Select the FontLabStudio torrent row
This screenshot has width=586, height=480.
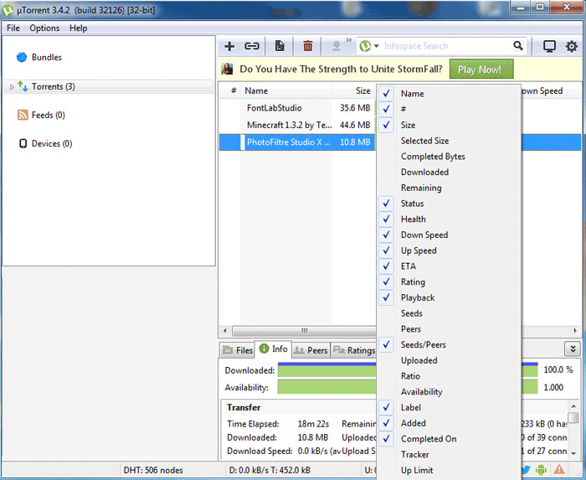coord(297,108)
